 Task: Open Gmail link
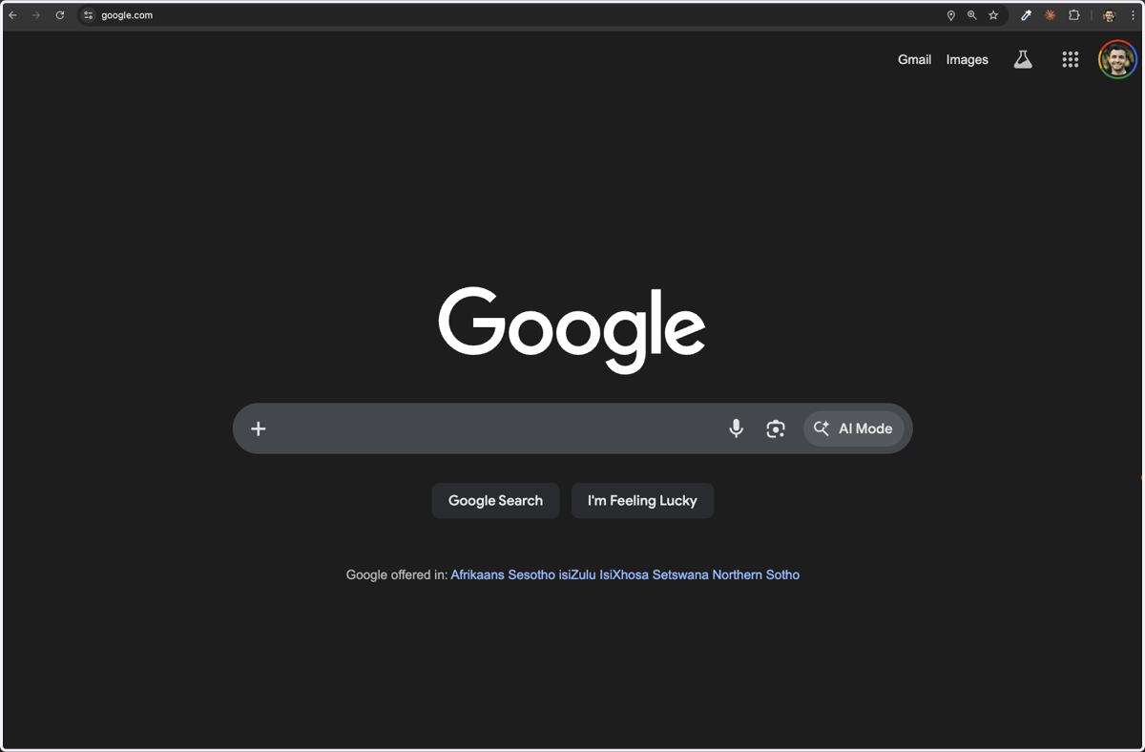tap(914, 59)
